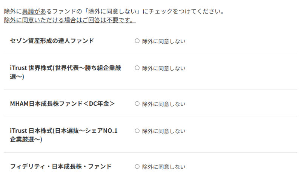This screenshot has height=184, width=304.
Task: Click the iTrust 日本株式(日本選抜～シェアNO.1企業厳選～) name
Action: tap(64, 135)
